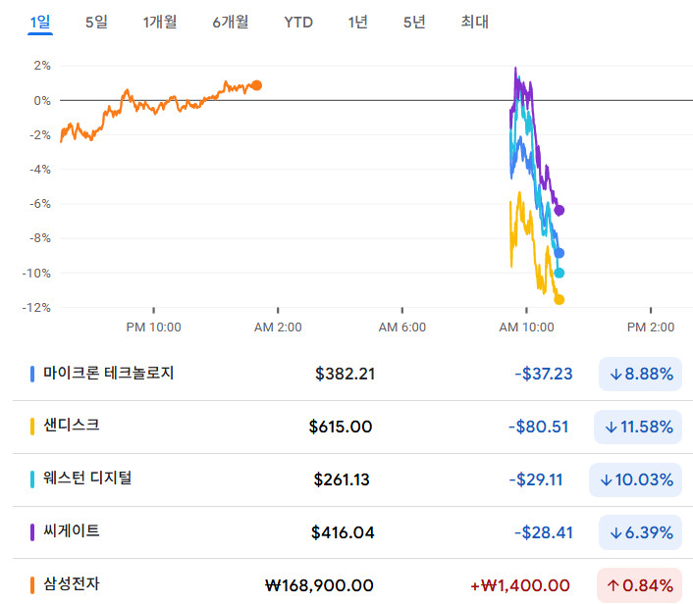Click the -$29.11 change amount
Image resolution: width=693 pixels, height=604 pixels.
click(536, 479)
